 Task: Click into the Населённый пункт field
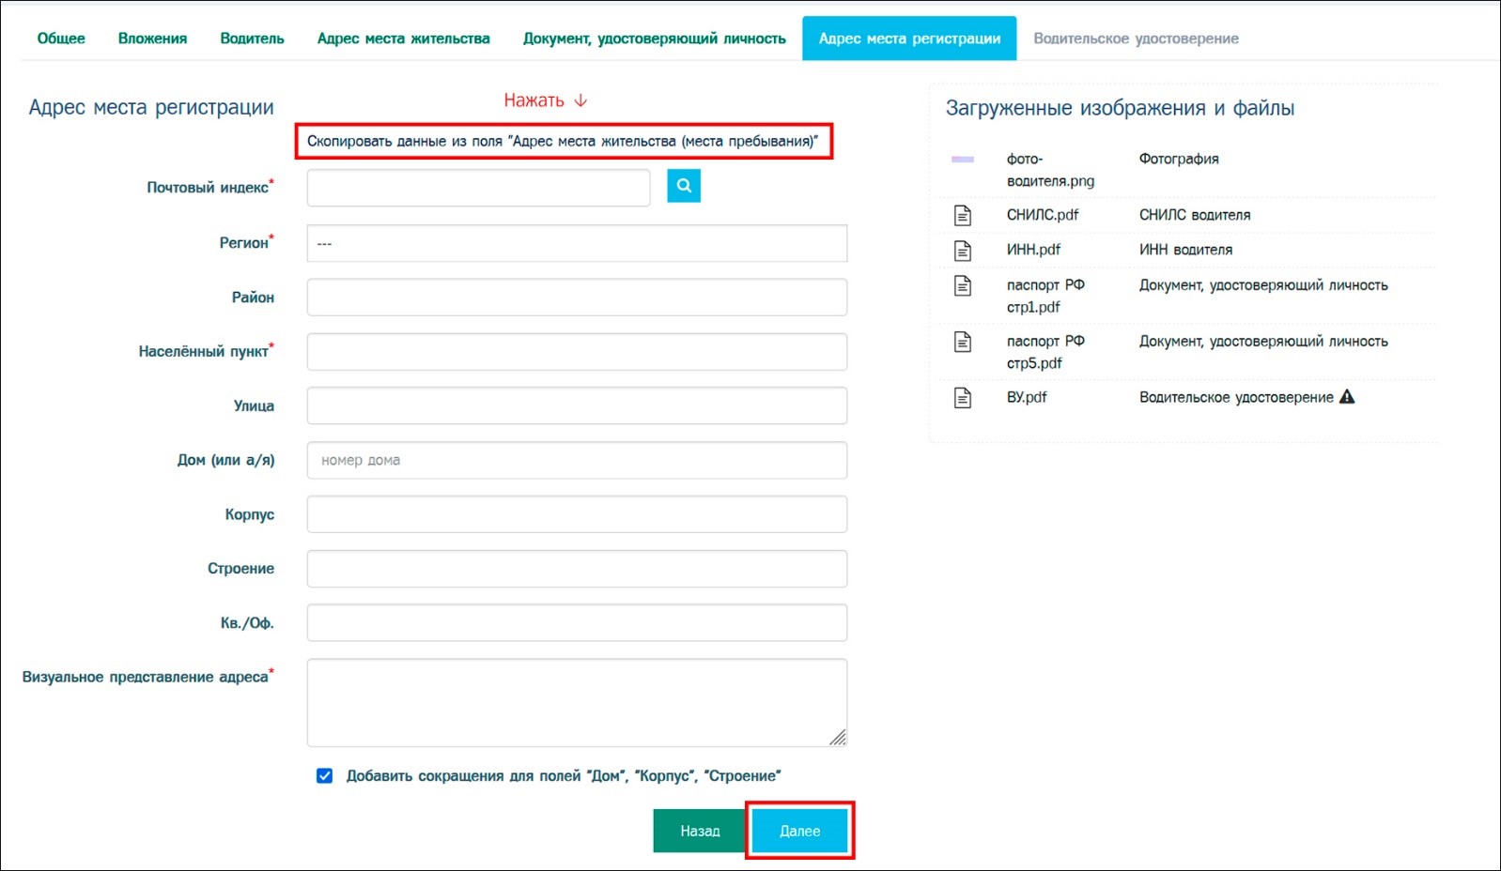pyautogui.click(x=577, y=352)
